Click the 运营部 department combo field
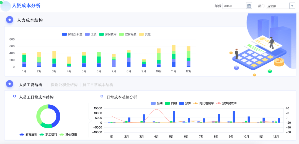Viewport: 299px width, 144px height. 278,6
